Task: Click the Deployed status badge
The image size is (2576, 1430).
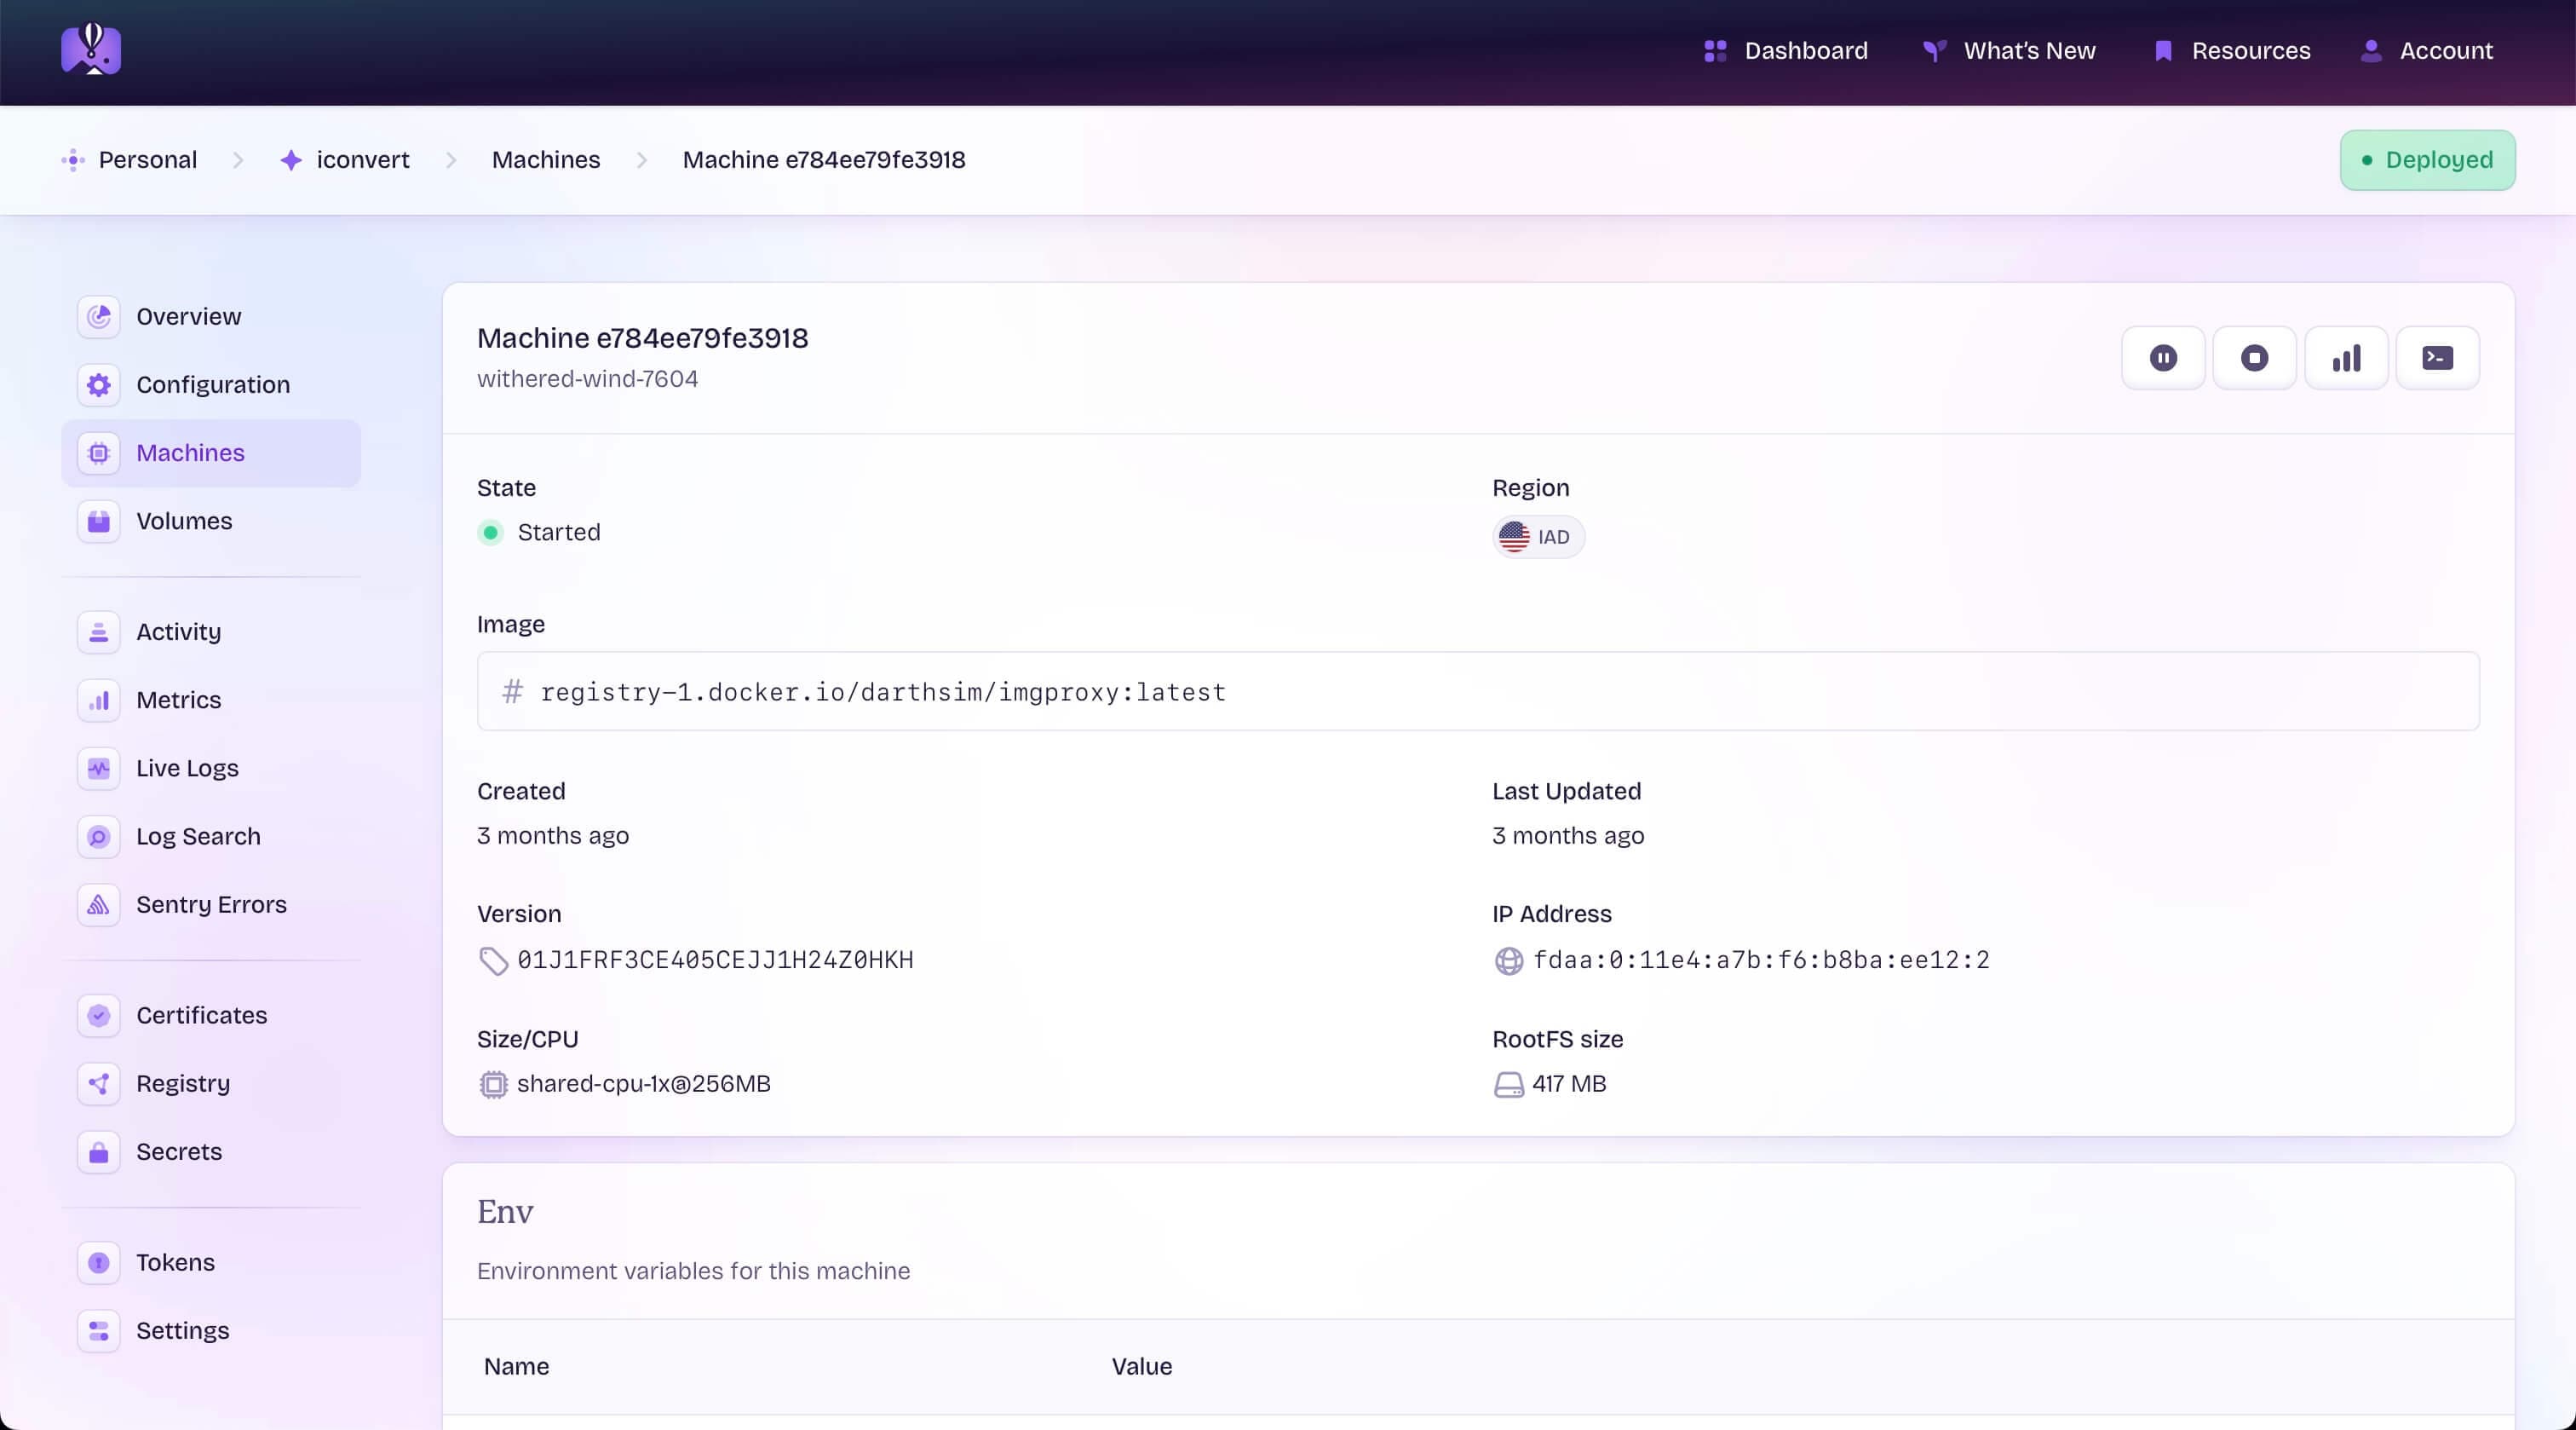Action: click(x=2427, y=159)
